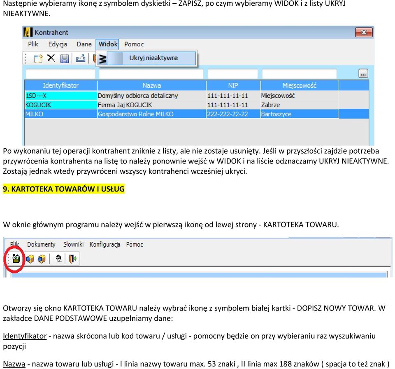Open the Dane menu
The width and height of the screenshot is (395, 369).
(84, 44)
